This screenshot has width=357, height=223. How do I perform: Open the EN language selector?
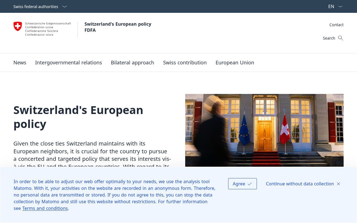click(335, 6)
